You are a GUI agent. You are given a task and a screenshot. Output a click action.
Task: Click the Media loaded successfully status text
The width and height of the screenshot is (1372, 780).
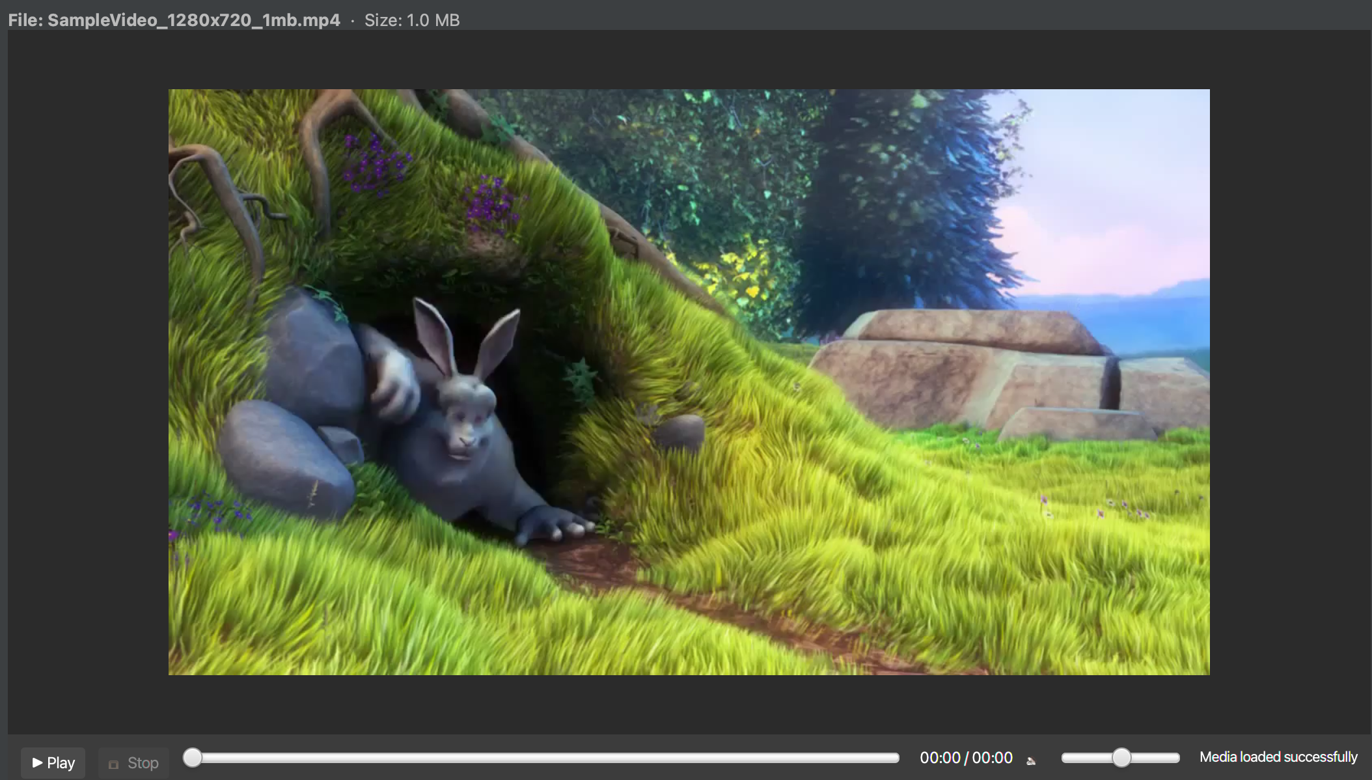coord(1280,757)
